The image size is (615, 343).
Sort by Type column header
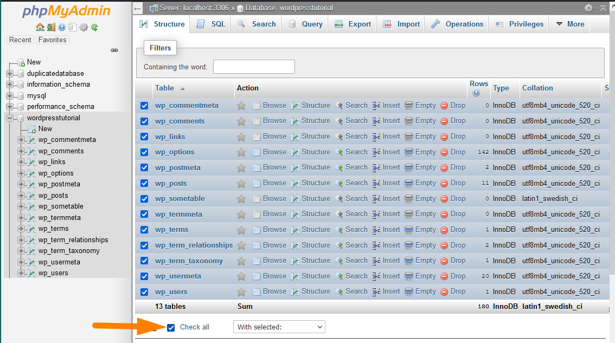[501, 88]
